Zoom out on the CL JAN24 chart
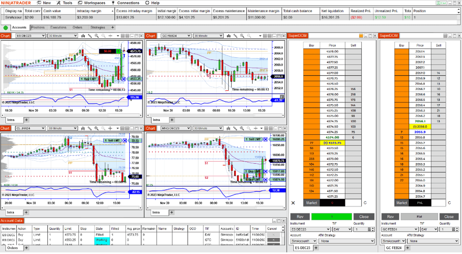Viewport: 462px width, 254px height. tap(103, 128)
